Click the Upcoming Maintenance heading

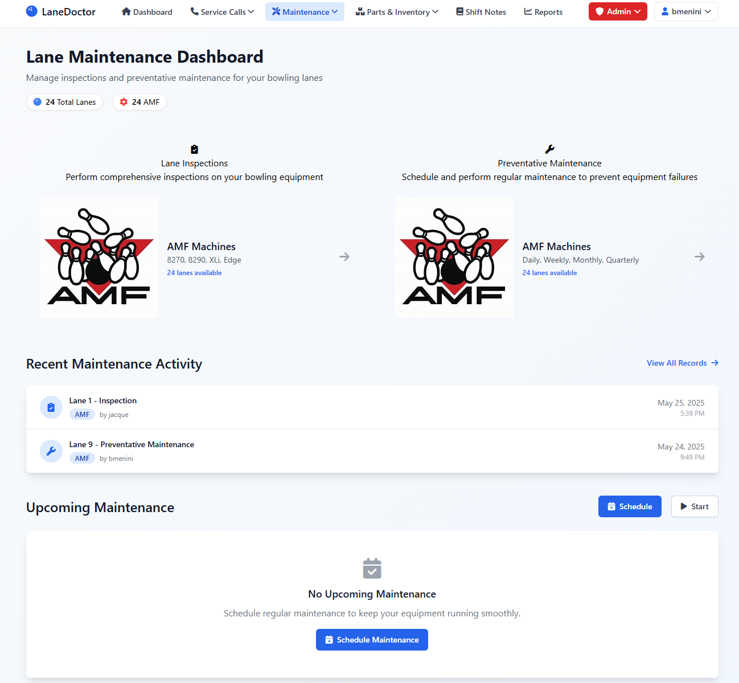(x=100, y=508)
